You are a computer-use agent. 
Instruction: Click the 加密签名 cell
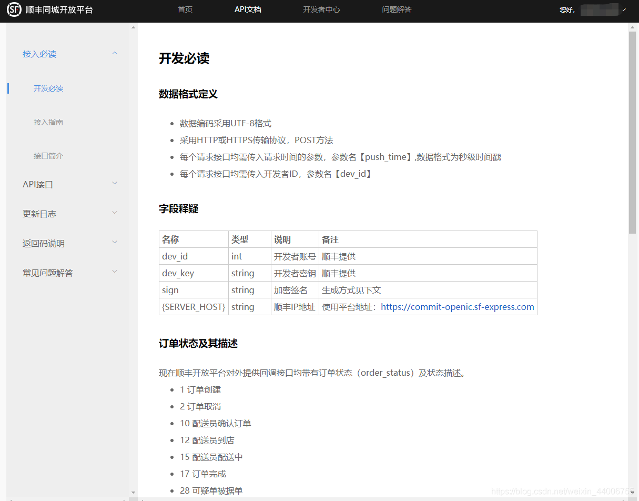click(295, 290)
